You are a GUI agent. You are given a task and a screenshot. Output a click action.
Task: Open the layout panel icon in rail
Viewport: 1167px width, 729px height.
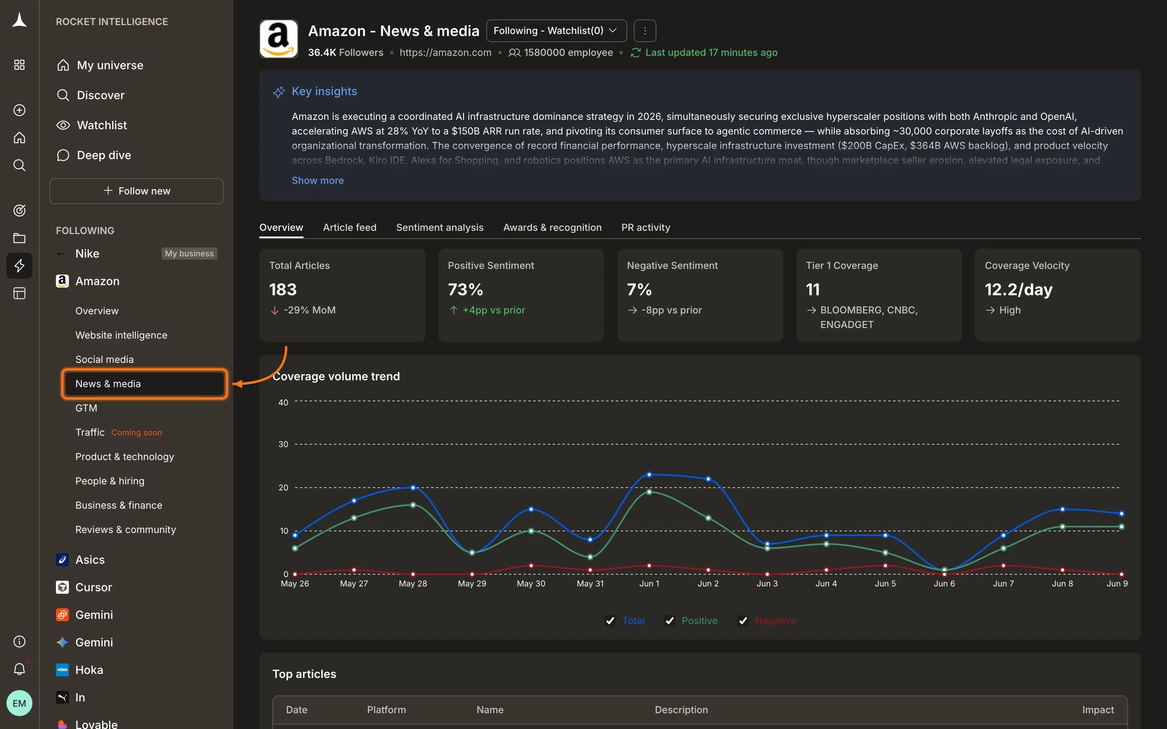pos(19,293)
